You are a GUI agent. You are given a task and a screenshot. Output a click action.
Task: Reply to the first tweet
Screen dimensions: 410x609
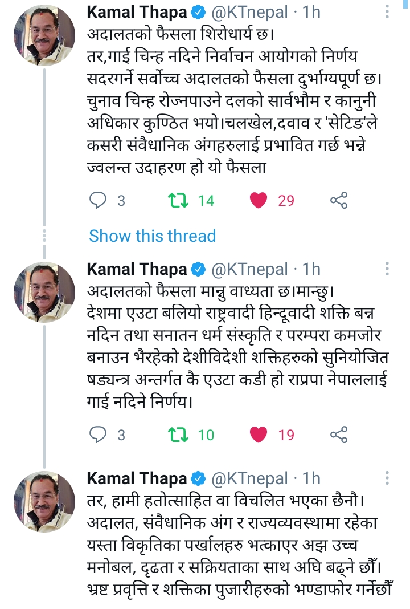point(99,200)
